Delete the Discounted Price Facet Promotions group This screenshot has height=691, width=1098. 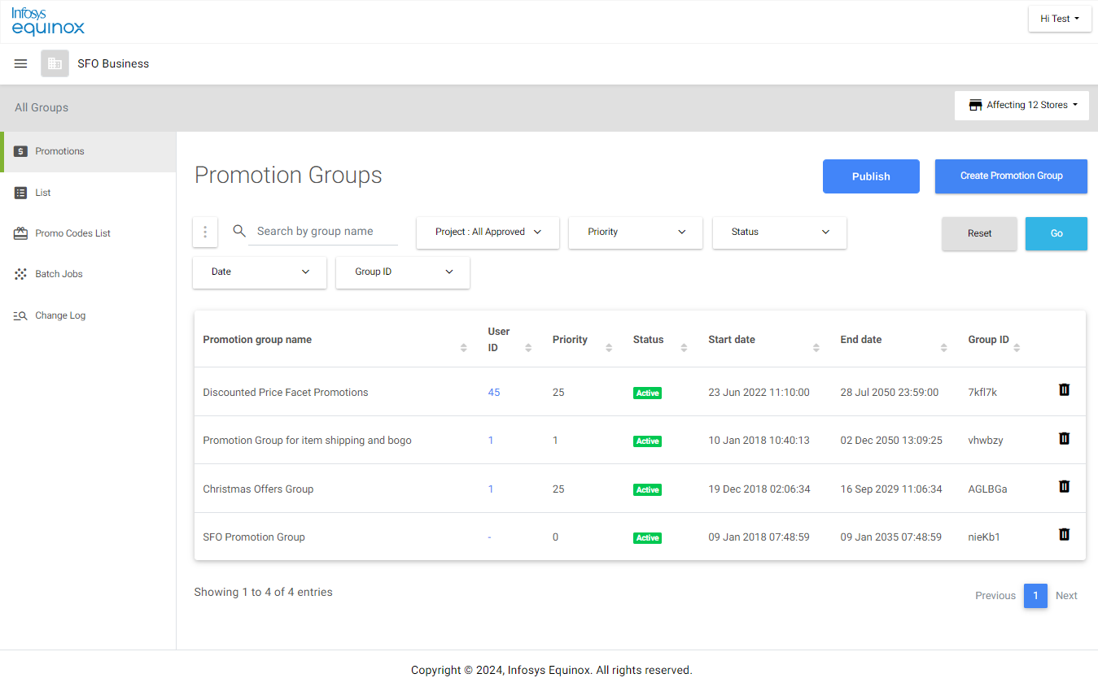click(1064, 390)
